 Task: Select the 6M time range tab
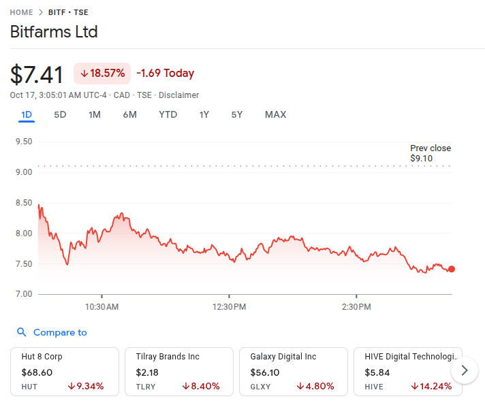(x=129, y=114)
